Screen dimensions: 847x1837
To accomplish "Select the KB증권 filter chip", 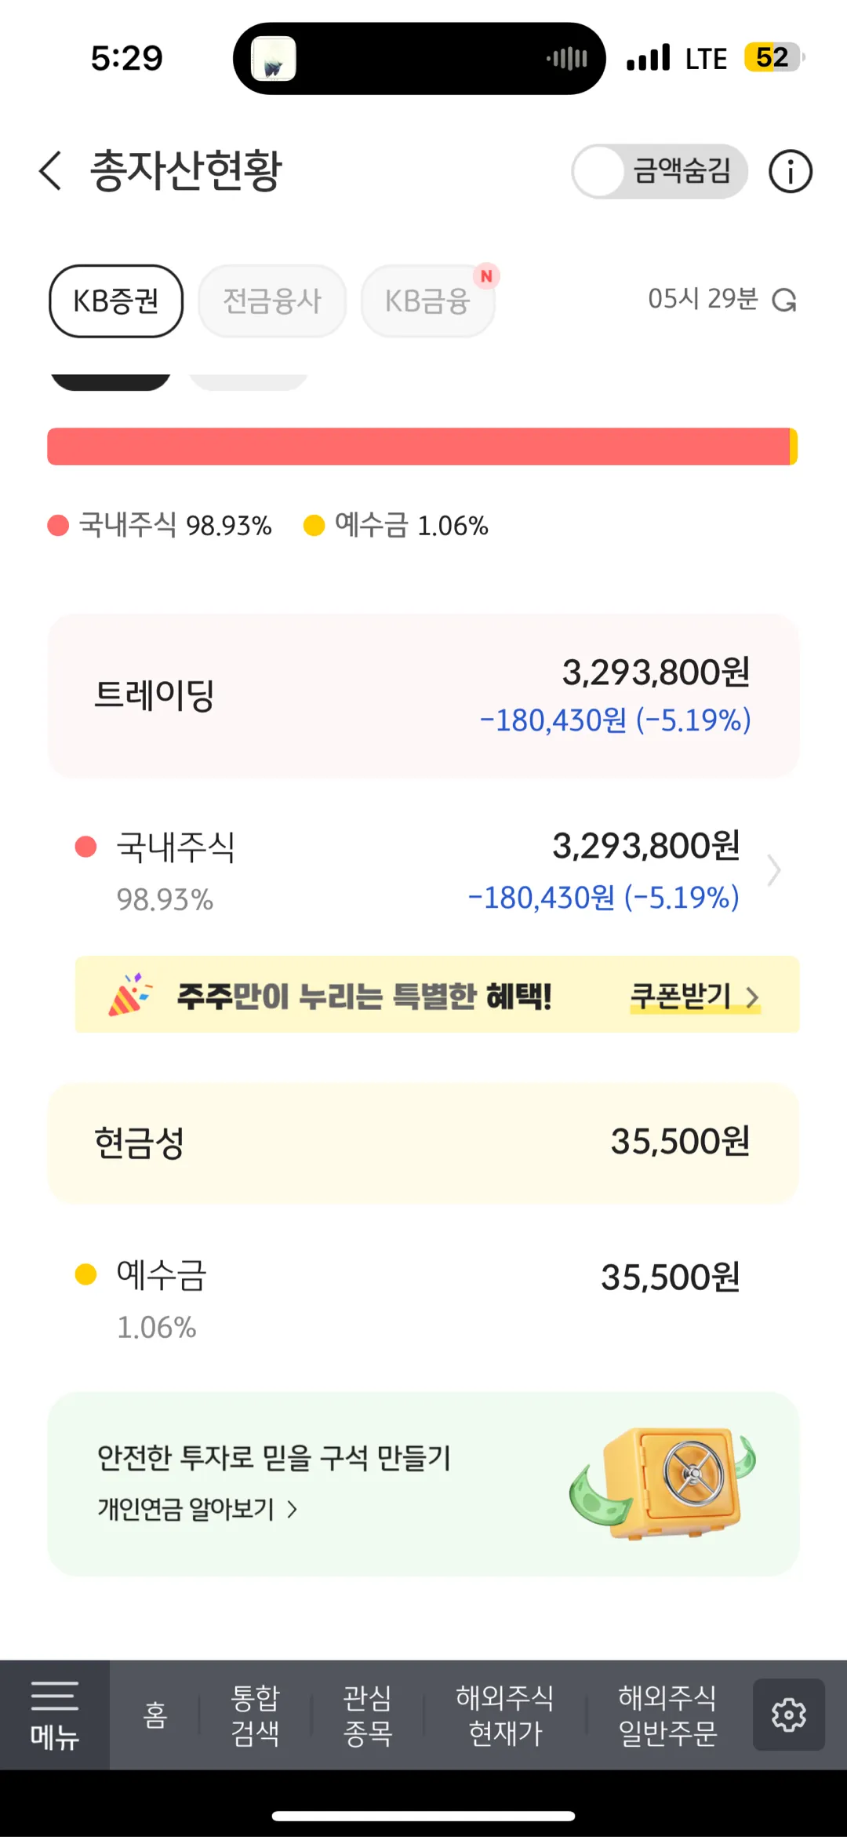I will click(x=116, y=301).
